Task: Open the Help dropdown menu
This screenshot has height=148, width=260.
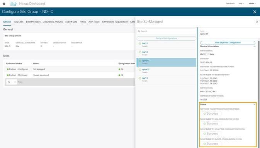Action: tap(241, 3)
